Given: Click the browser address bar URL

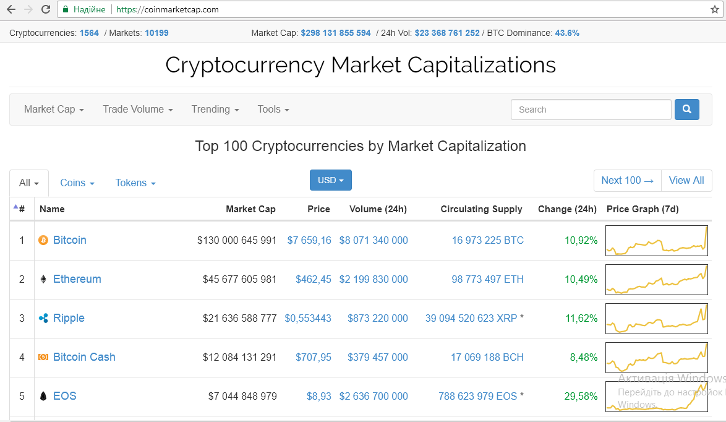Looking at the screenshot, I should [167, 9].
